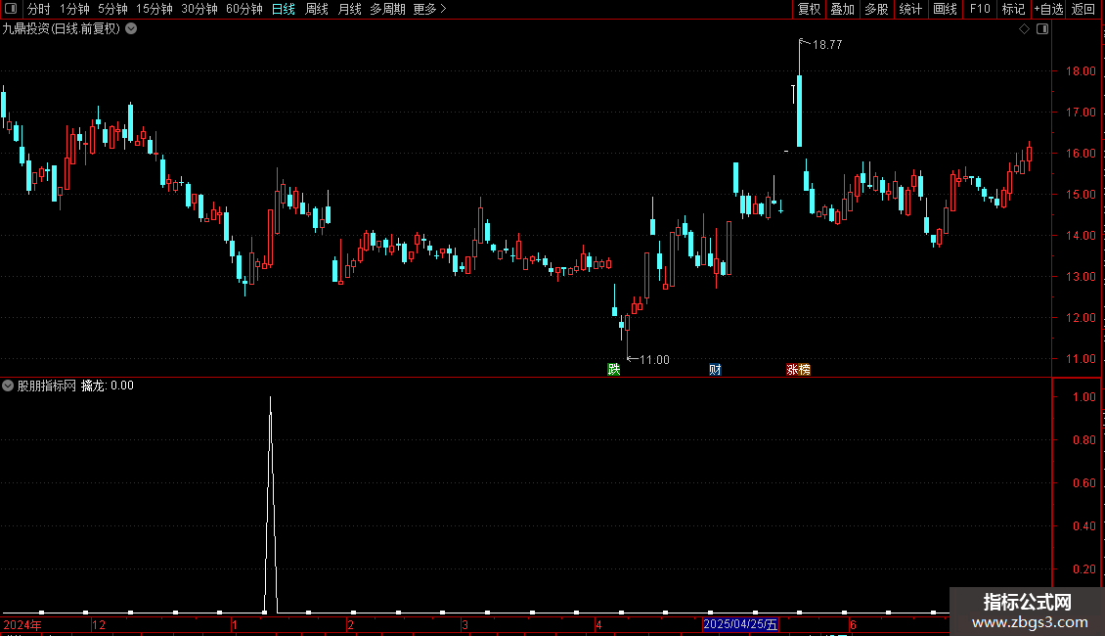Screen dimensions: 1105x636
Task: Click the green 跌 event marker
Action: coord(614,370)
